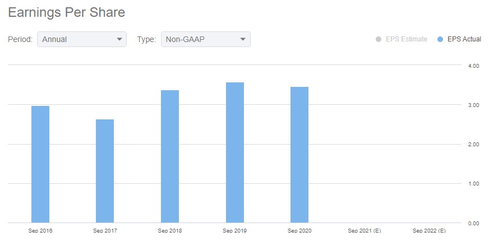The height and width of the screenshot is (241, 489).
Task: Select the Sep 2018 EPS bar
Action: coord(170,156)
